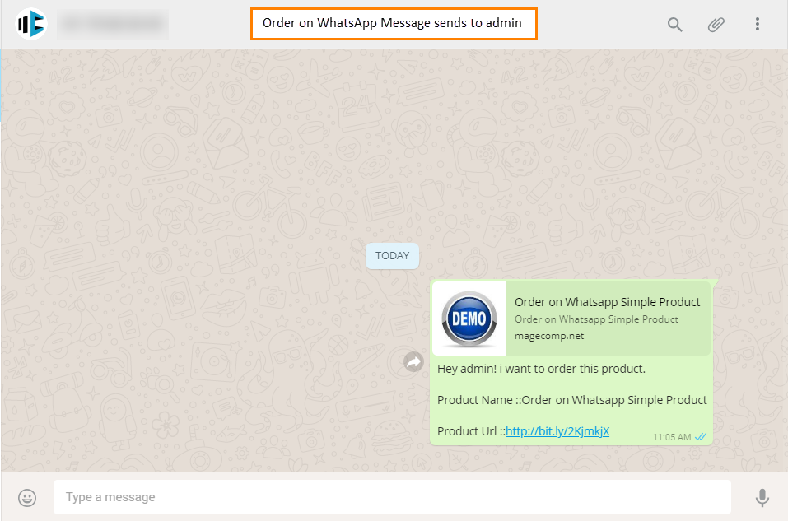Attach a file with the paperclip icon
The width and height of the screenshot is (788, 521).
pyautogui.click(x=716, y=24)
